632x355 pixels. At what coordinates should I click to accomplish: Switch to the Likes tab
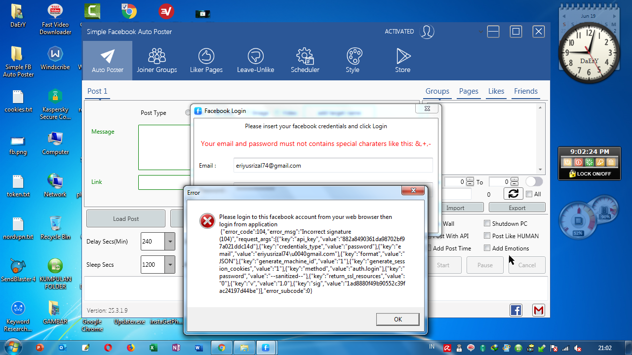point(496,91)
